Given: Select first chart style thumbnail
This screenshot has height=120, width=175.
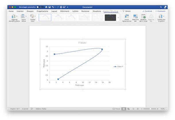Looking at the screenshot, I should coord(45,18).
